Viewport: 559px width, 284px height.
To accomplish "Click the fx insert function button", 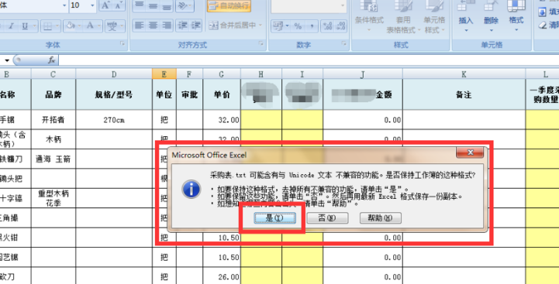I will pos(52,60).
